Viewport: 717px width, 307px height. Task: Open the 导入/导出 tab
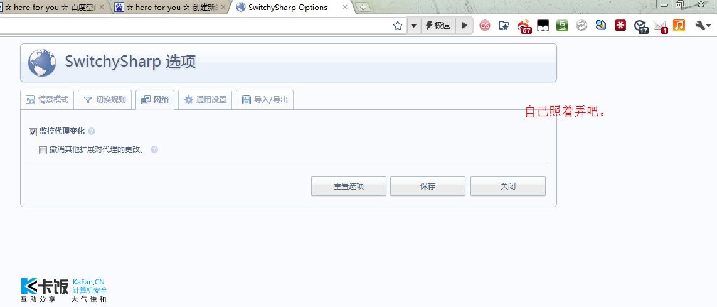click(265, 99)
